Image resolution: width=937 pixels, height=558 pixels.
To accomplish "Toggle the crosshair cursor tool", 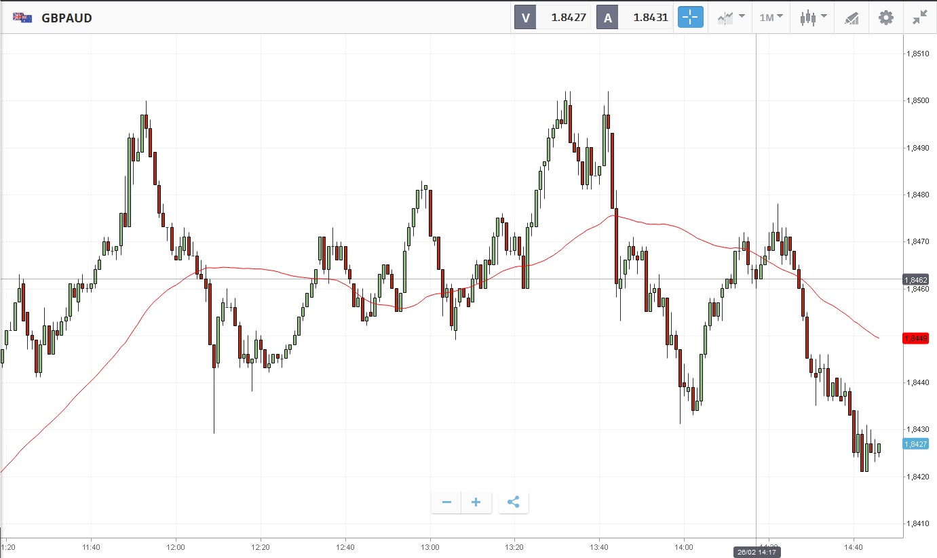I will point(691,18).
